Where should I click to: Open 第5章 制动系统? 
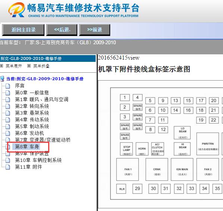click(x=32, y=126)
